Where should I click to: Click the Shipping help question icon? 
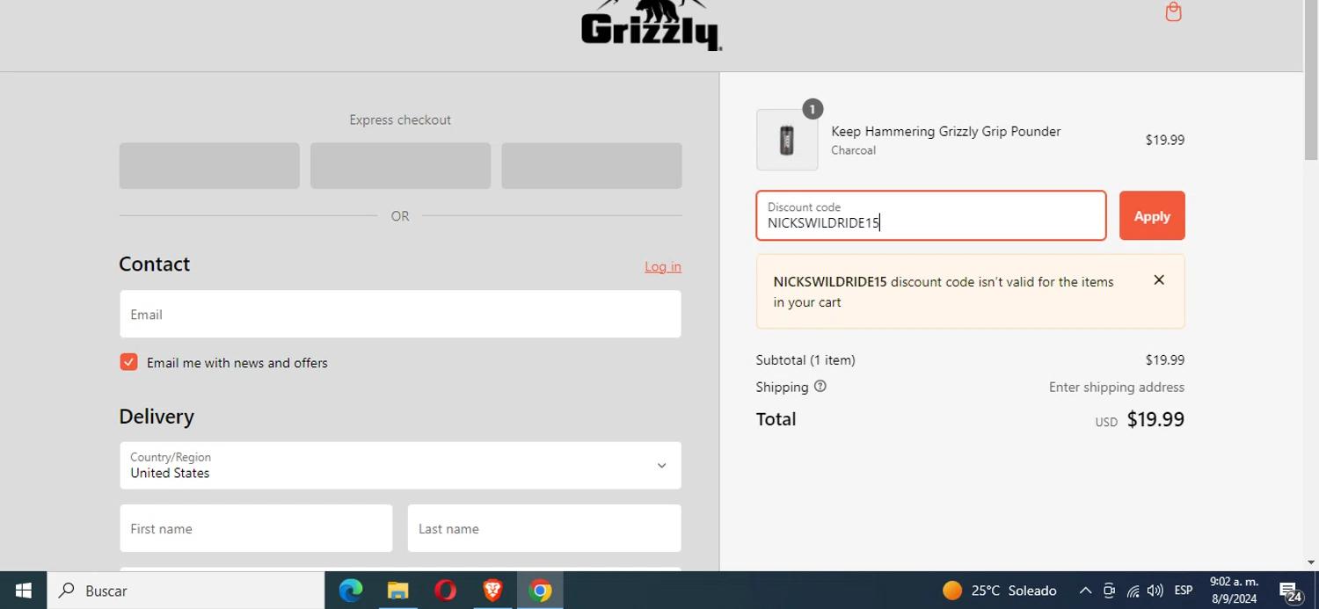[820, 386]
